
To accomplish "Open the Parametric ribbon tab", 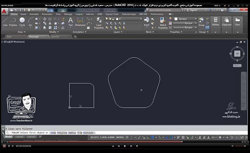I will pyautogui.click(x=47, y=14).
